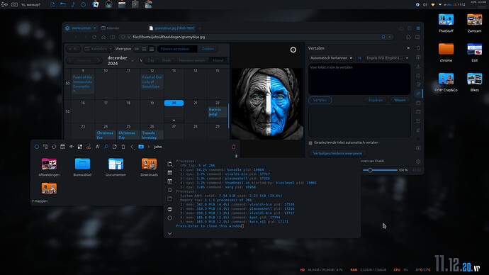This screenshot has height=275, width=489.
Task: Reload the page in Vivaldi toolbar
Action: 94,37
